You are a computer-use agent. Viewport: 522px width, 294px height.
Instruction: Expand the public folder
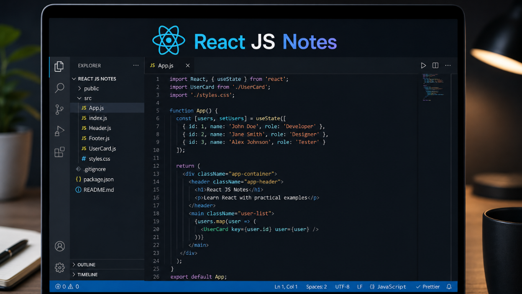79,88
